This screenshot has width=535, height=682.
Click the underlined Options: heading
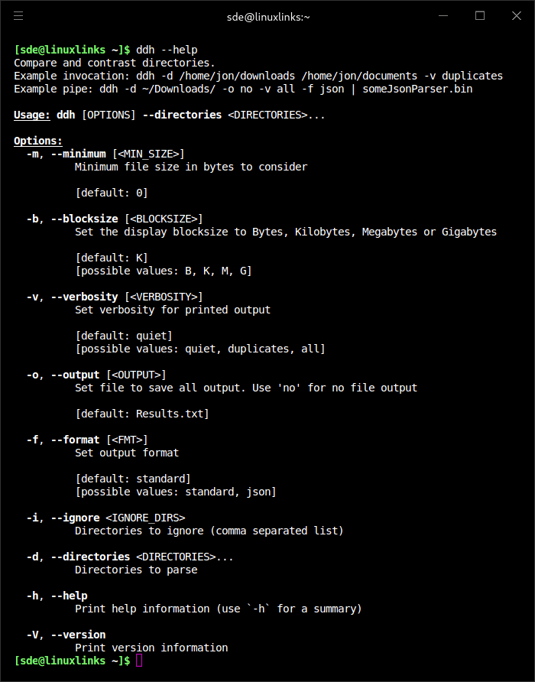38,141
